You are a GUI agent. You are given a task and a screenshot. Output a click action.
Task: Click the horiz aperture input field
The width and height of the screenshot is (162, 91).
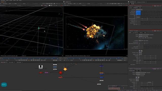click(x=138, y=13)
